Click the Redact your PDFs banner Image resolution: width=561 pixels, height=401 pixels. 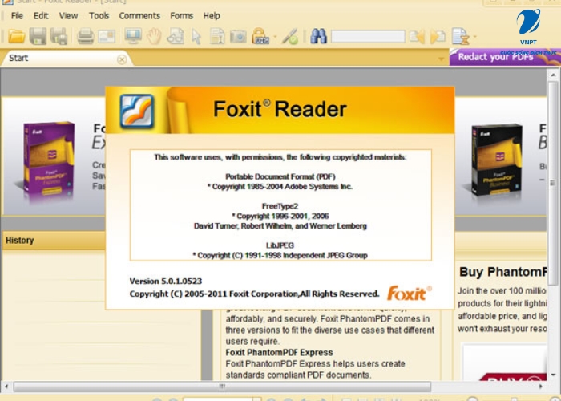(x=505, y=57)
